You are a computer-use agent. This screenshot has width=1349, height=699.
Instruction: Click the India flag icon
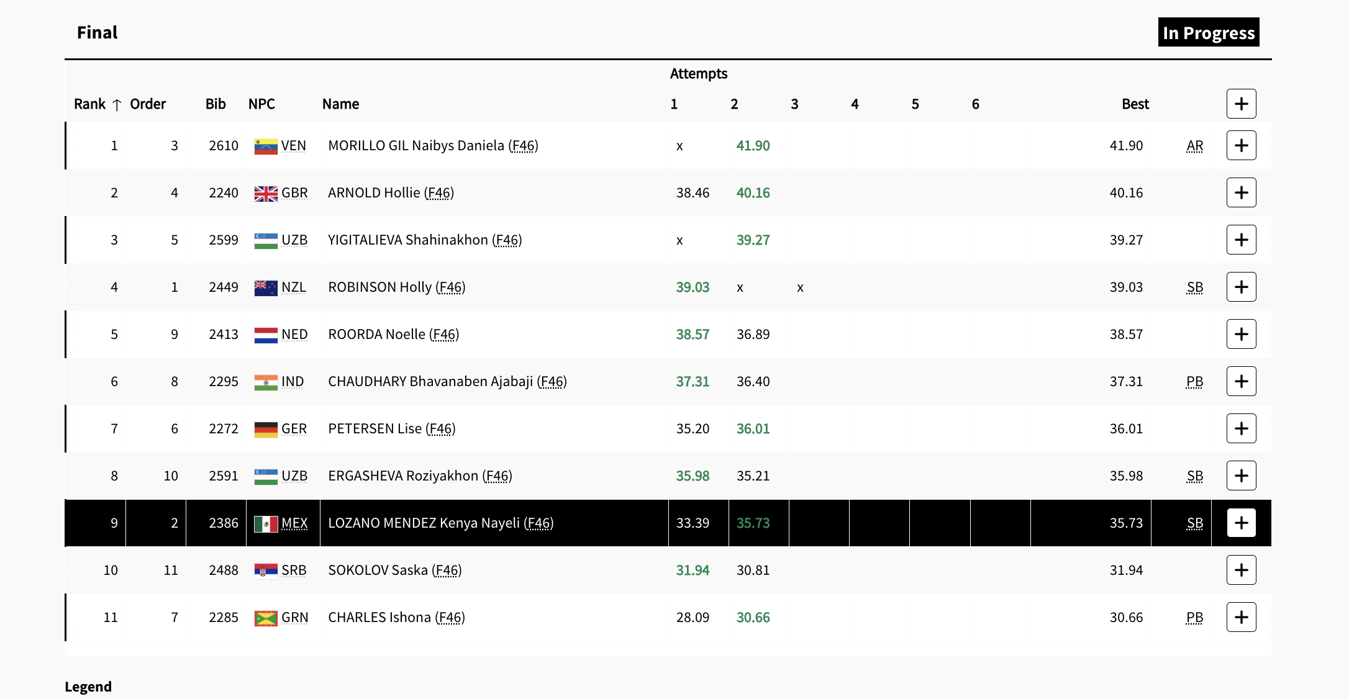click(266, 382)
